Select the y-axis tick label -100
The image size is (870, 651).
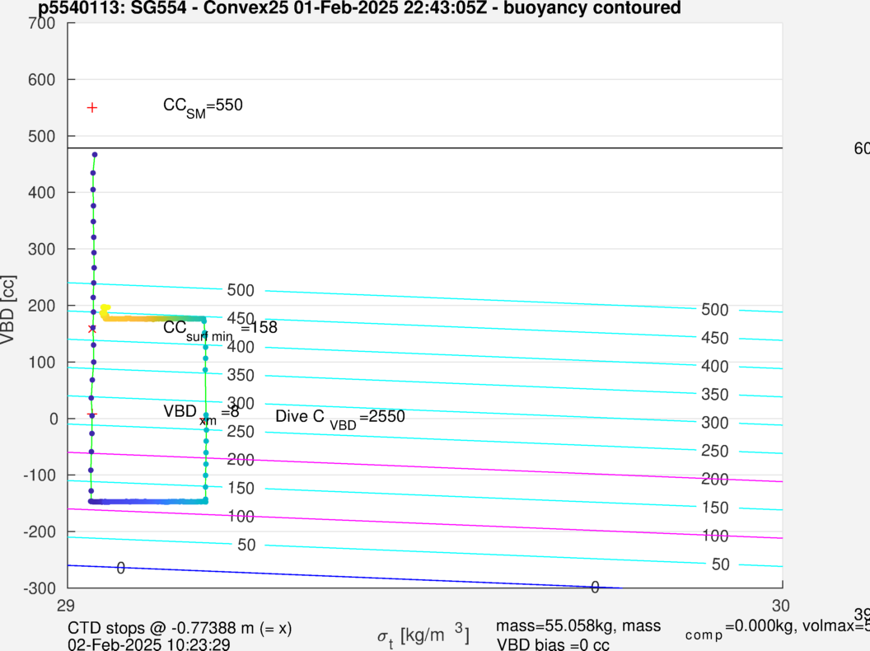pos(40,475)
